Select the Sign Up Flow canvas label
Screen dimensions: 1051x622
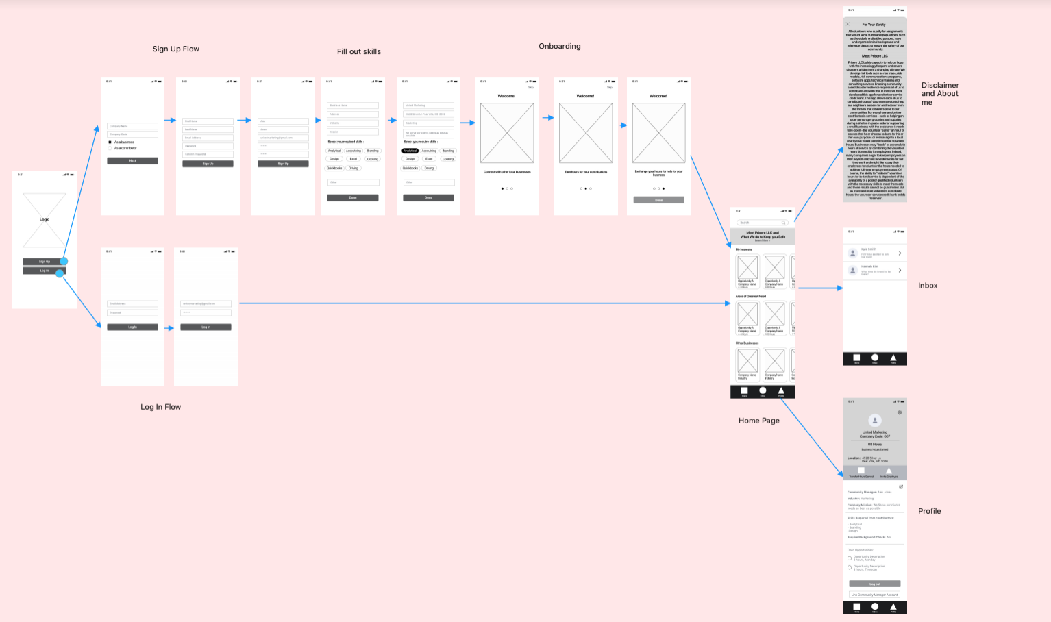tap(176, 49)
